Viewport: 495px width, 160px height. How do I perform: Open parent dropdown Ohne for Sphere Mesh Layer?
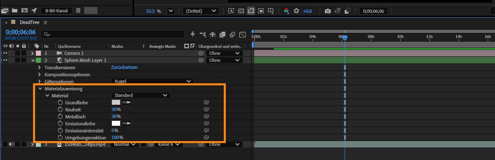pyautogui.click(x=224, y=60)
